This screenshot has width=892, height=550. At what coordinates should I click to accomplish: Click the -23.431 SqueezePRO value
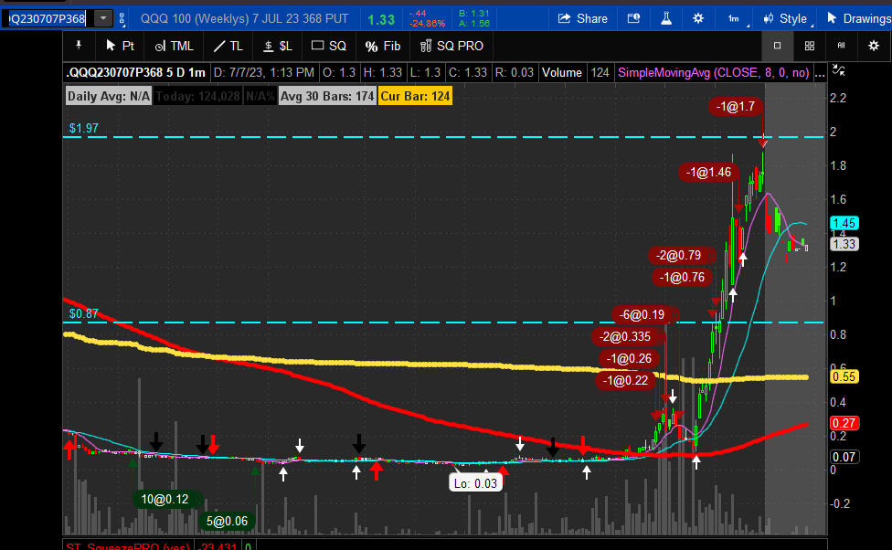[x=219, y=545]
